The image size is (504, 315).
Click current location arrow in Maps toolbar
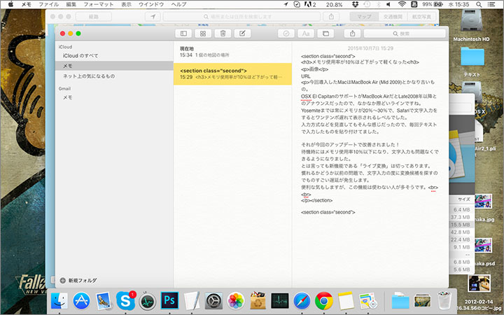pos(153,16)
